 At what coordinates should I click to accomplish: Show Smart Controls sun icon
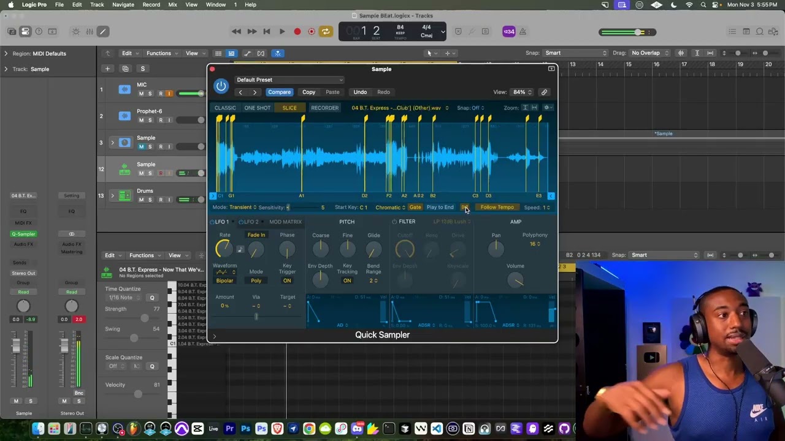(75, 32)
